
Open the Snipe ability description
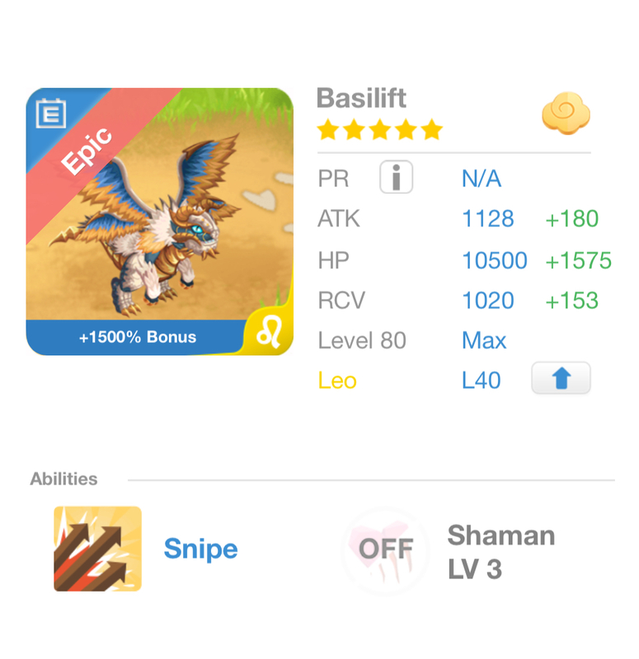pos(200,549)
